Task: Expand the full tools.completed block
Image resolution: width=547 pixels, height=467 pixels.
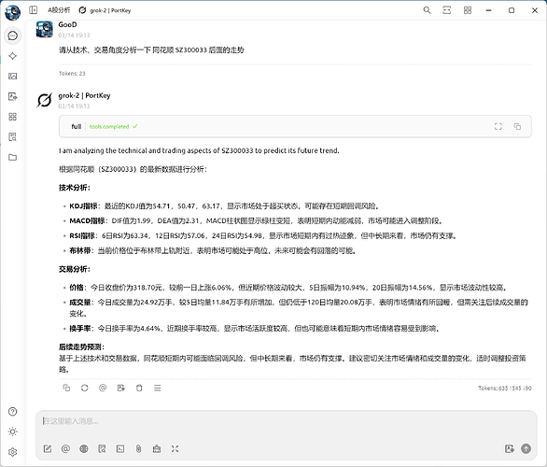Action: 295,126
